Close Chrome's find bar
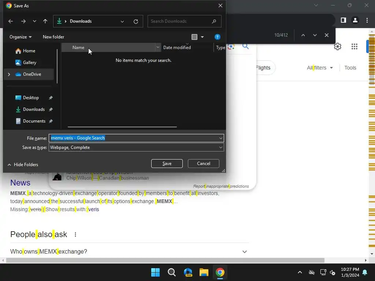The width and height of the screenshot is (375, 281). 326,35
